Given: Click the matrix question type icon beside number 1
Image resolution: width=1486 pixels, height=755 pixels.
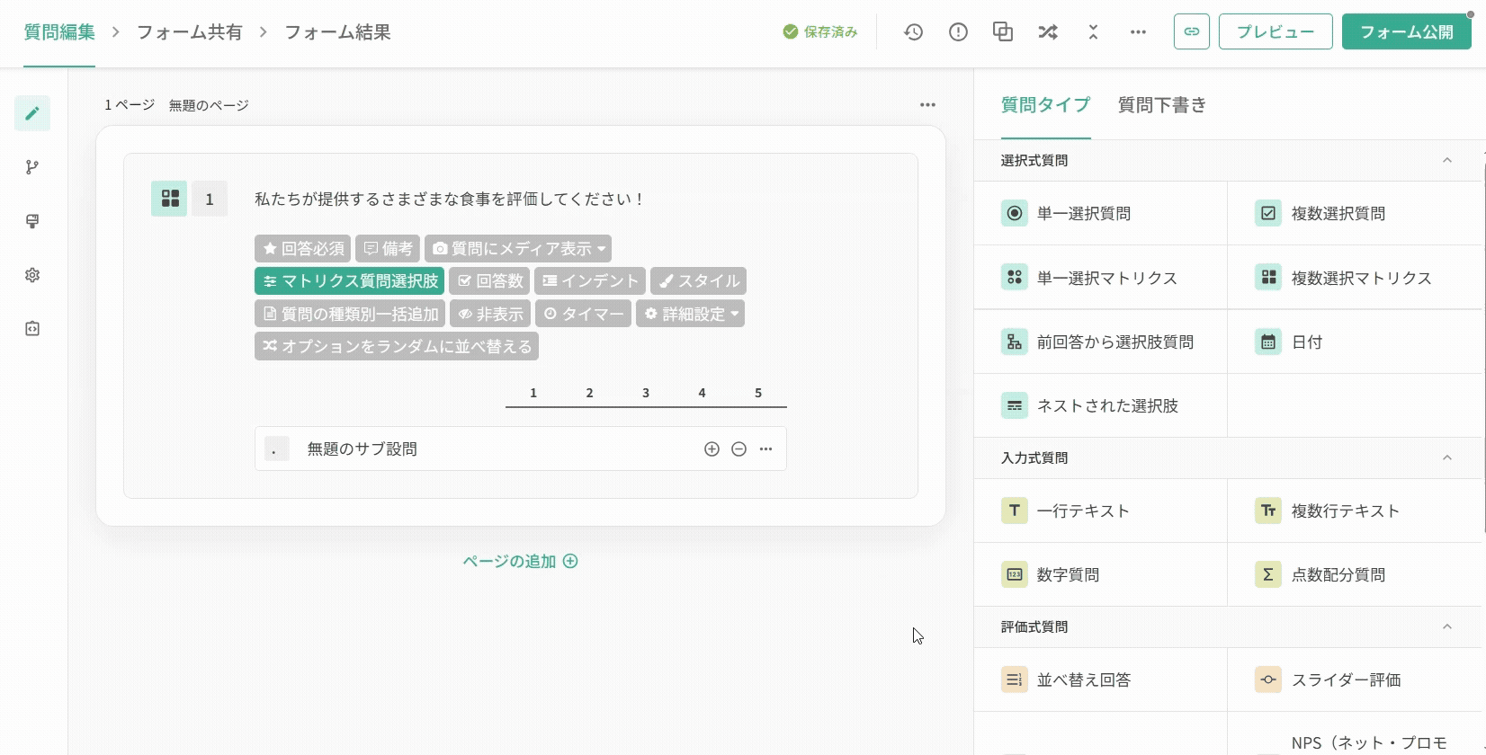Looking at the screenshot, I should coord(169,199).
